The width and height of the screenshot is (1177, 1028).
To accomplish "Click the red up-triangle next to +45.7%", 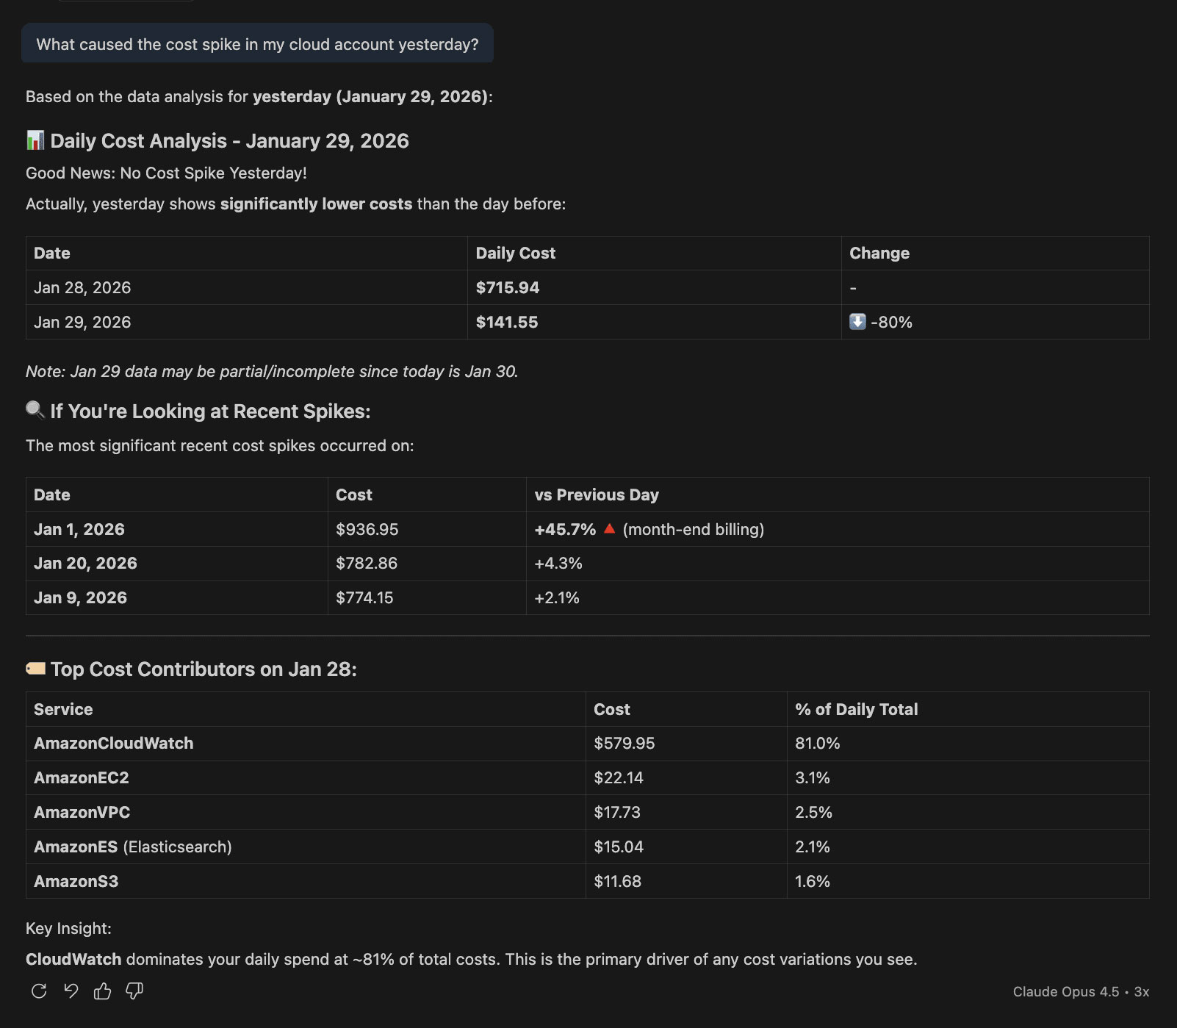I will tap(609, 528).
